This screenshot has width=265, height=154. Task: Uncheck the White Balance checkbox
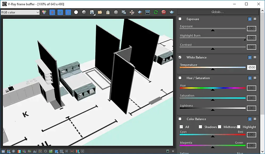(x=180, y=57)
